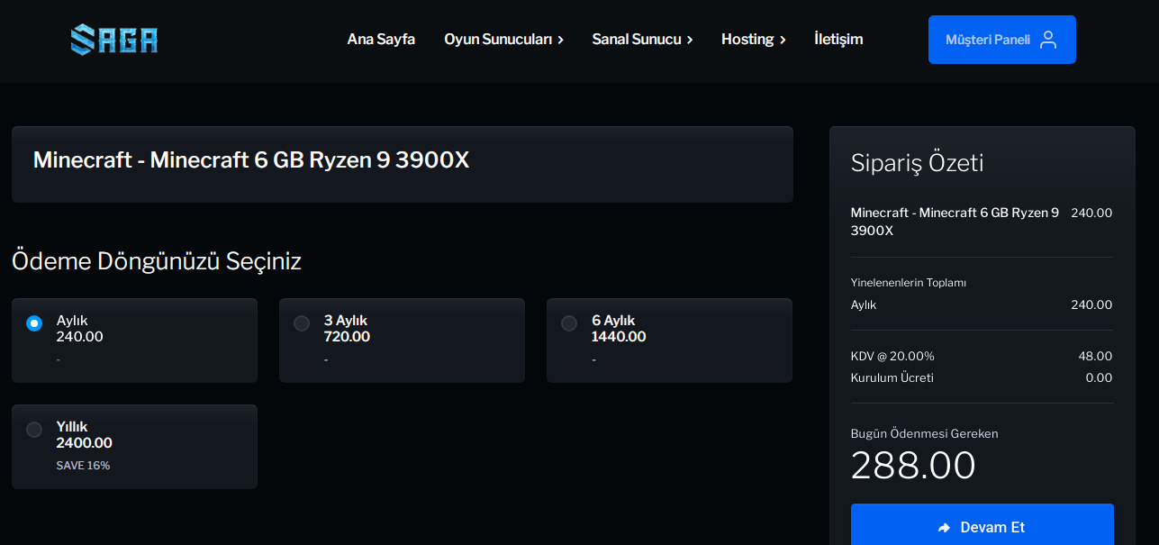Pick the Yıllık radio option
The height and width of the screenshot is (545, 1159).
[x=34, y=430]
